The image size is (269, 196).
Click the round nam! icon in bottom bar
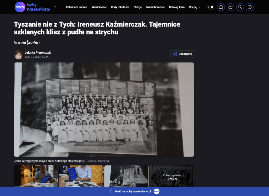(x=156, y=192)
